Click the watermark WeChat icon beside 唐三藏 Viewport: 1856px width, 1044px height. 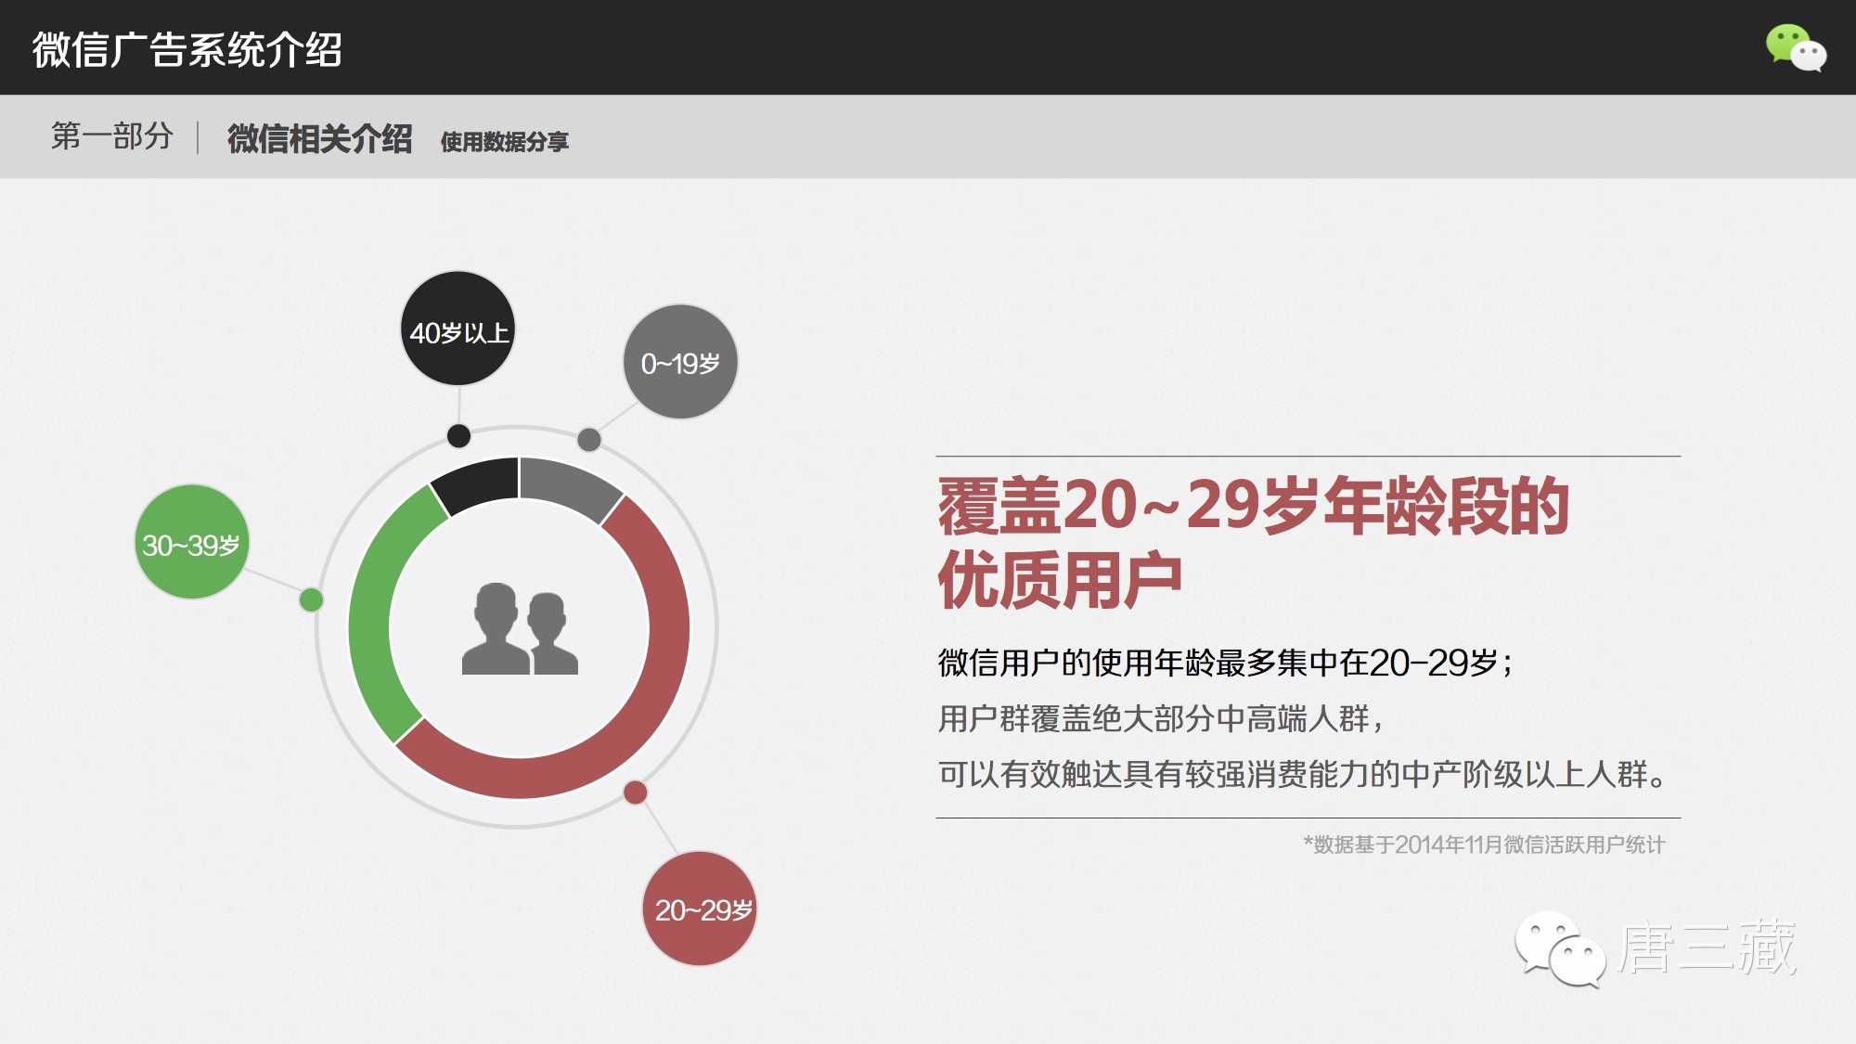pos(1559,948)
